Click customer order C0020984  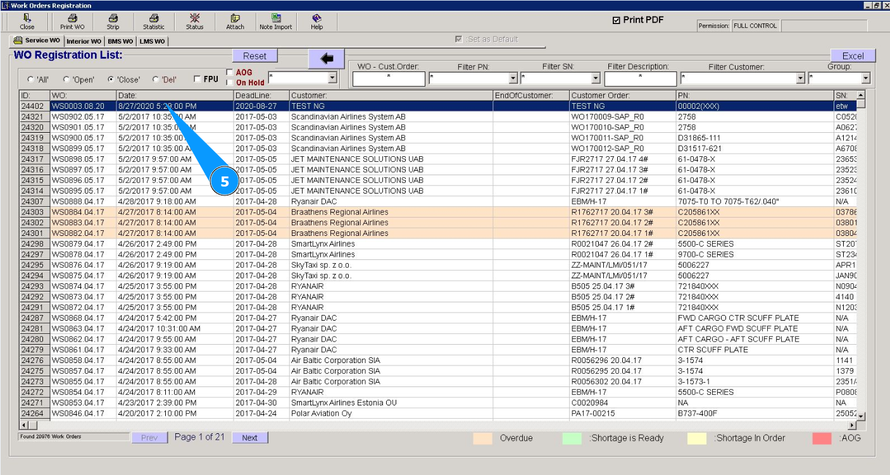pyautogui.click(x=622, y=403)
